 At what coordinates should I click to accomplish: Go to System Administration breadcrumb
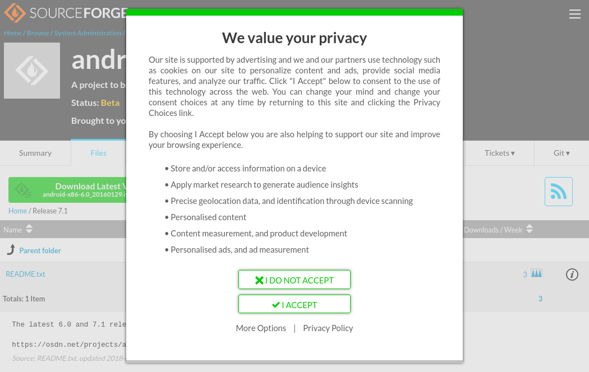pyautogui.click(x=88, y=33)
